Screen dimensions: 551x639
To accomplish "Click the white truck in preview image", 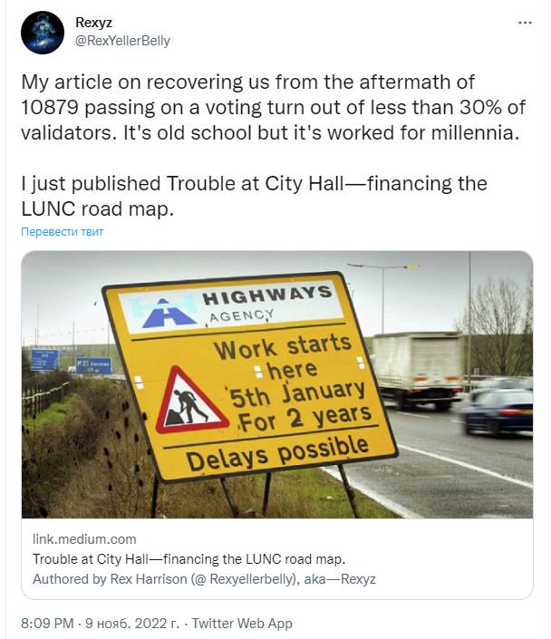I will pos(419,370).
